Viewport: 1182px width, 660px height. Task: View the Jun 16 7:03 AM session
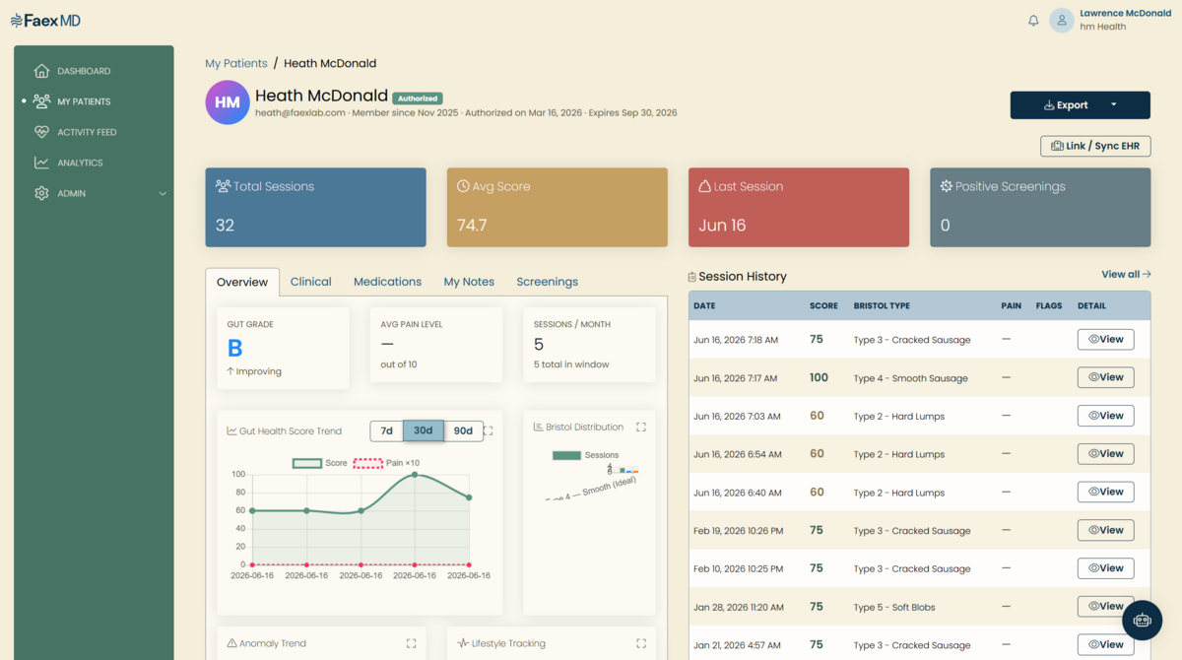click(x=1105, y=416)
